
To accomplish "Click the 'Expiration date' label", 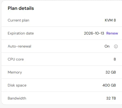I will 21,33.
